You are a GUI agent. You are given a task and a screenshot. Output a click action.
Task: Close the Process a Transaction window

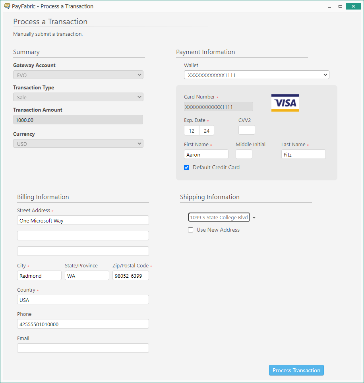353,6
